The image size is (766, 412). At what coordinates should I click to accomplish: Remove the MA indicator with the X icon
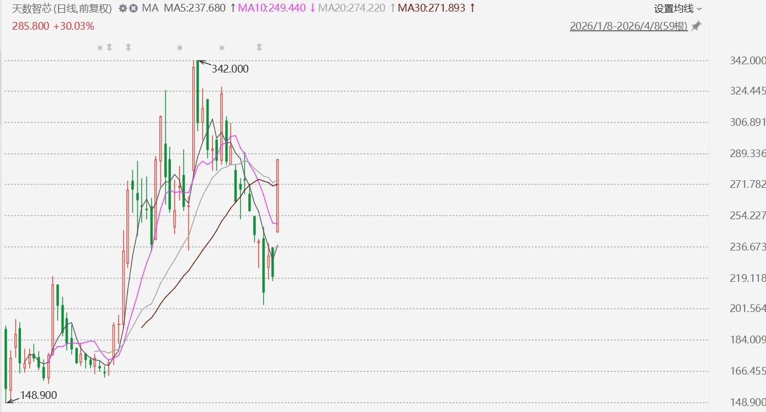133,9
